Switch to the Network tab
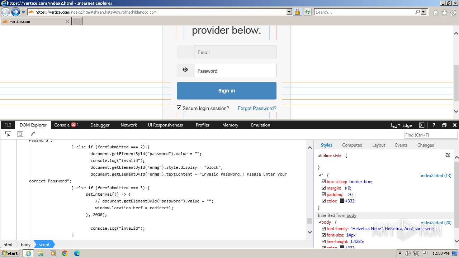Image resolution: width=459 pixels, height=258 pixels. [x=129, y=125]
